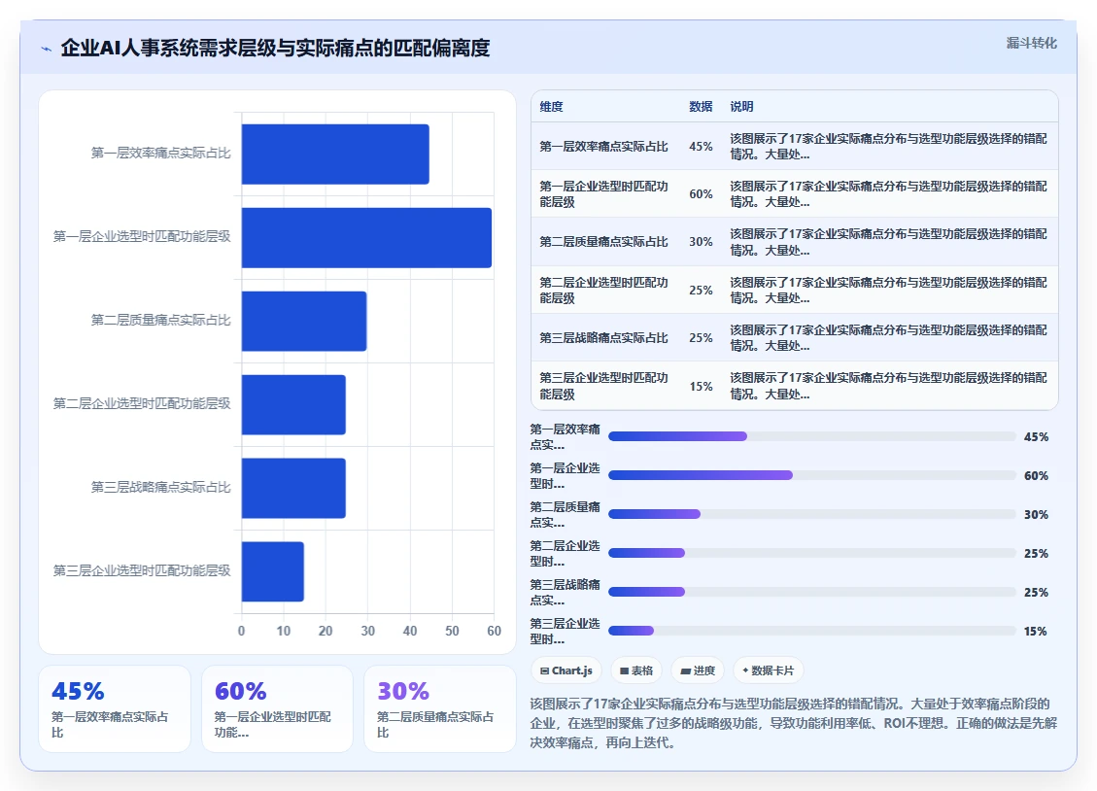Click the 漏斗转化 tag in the header

point(1031,44)
